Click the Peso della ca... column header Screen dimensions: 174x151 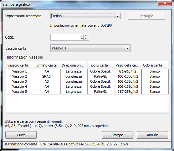(128, 65)
